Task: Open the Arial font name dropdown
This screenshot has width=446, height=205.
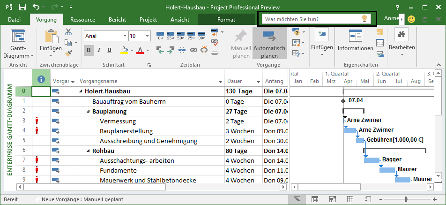Action: [125, 36]
